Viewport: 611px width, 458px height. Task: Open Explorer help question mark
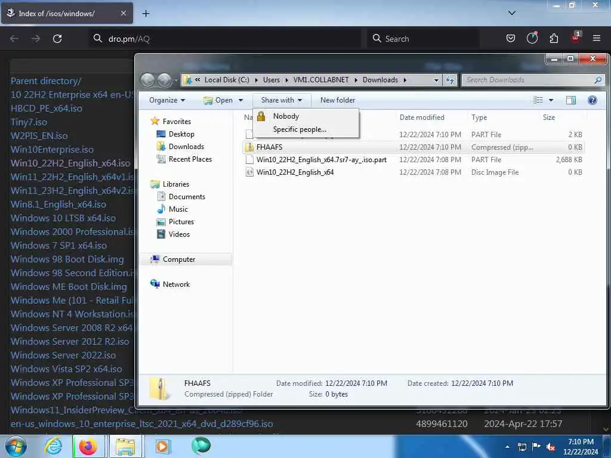[593, 100]
